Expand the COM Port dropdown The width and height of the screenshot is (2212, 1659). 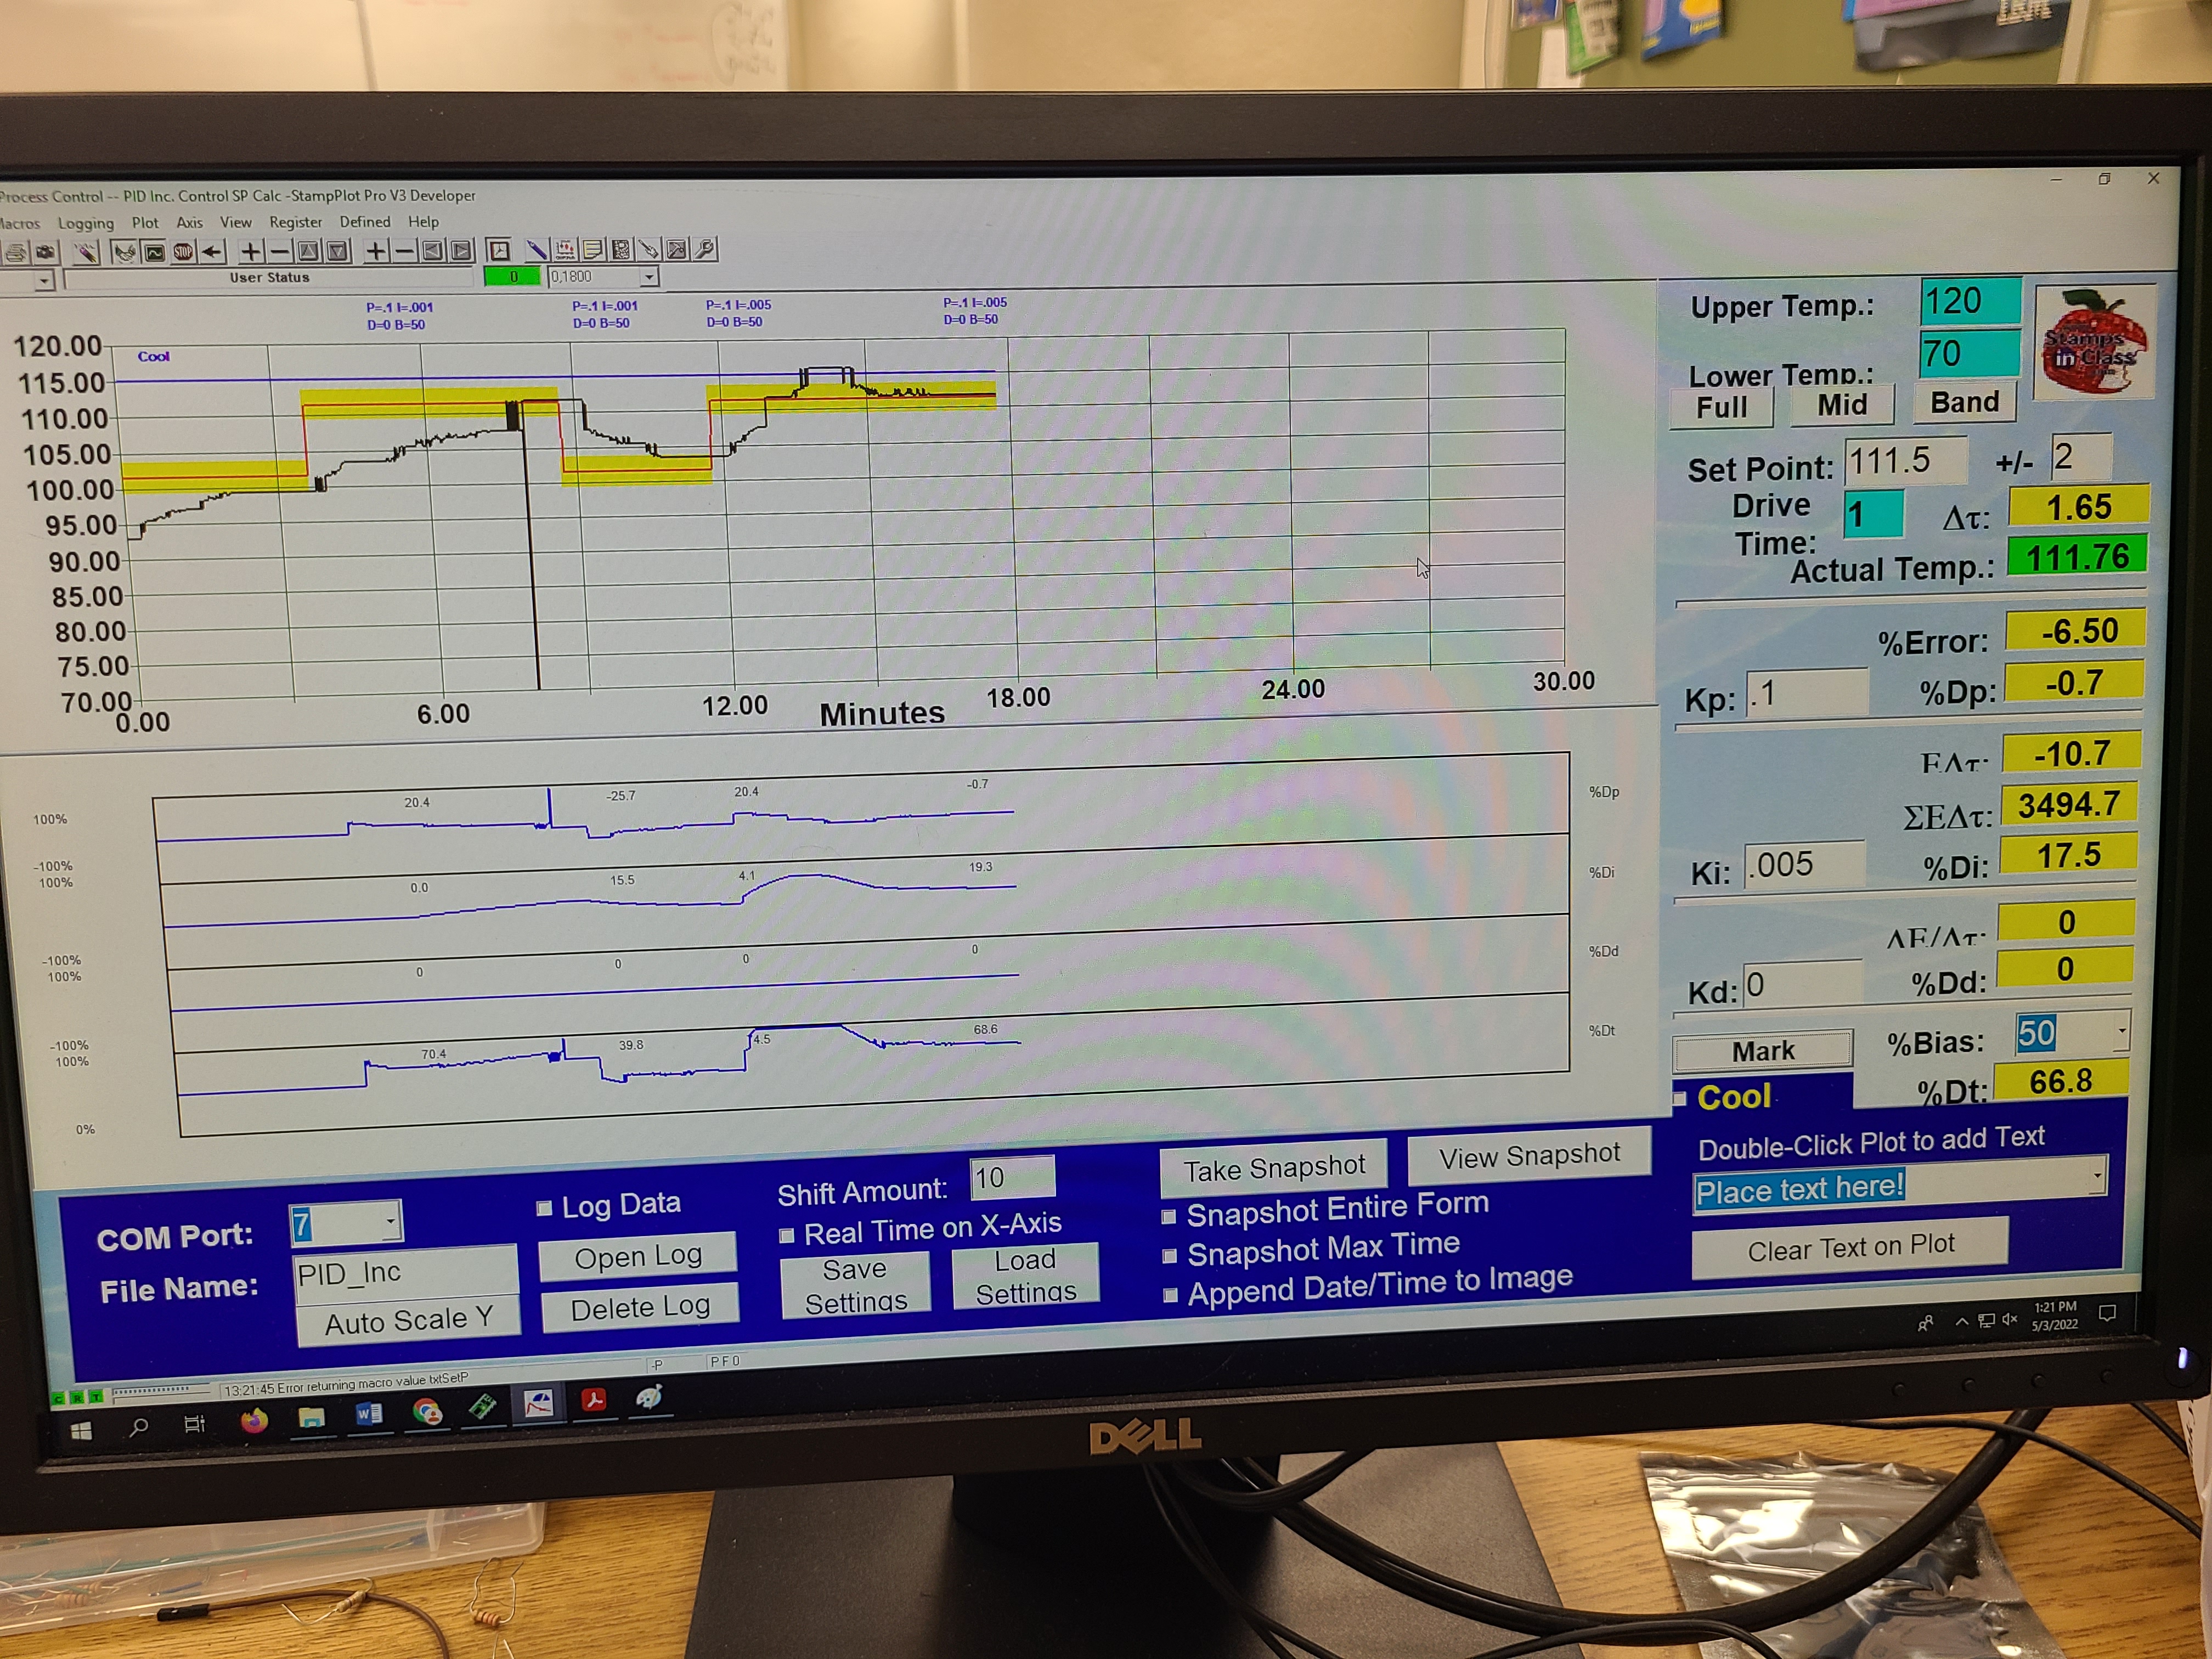click(x=390, y=1221)
